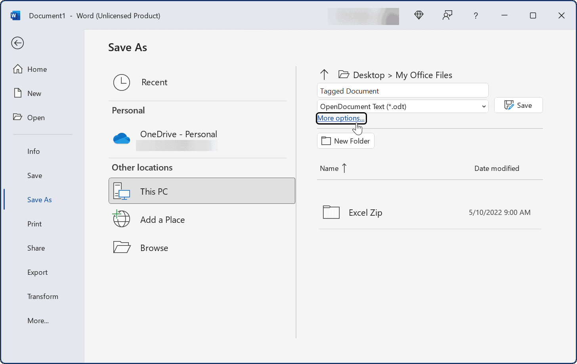Select the Home icon in the sidebar
This screenshot has height=364, width=577.
click(x=18, y=69)
